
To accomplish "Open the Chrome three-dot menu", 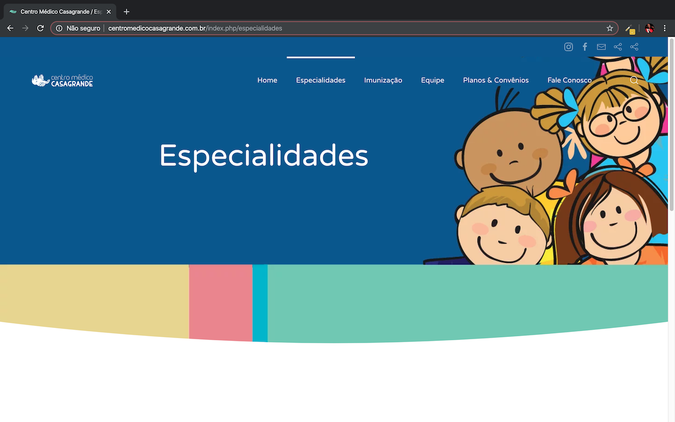I will pos(665,28).
